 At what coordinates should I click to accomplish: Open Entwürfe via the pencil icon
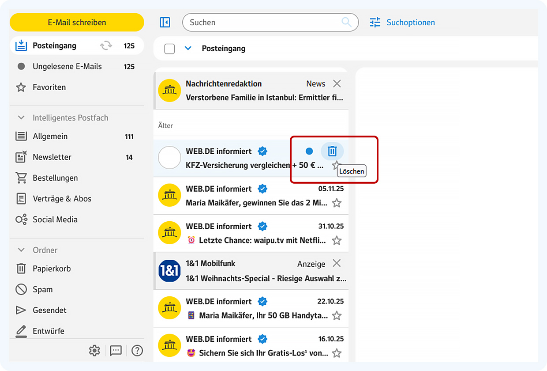[x=21, y=331]
